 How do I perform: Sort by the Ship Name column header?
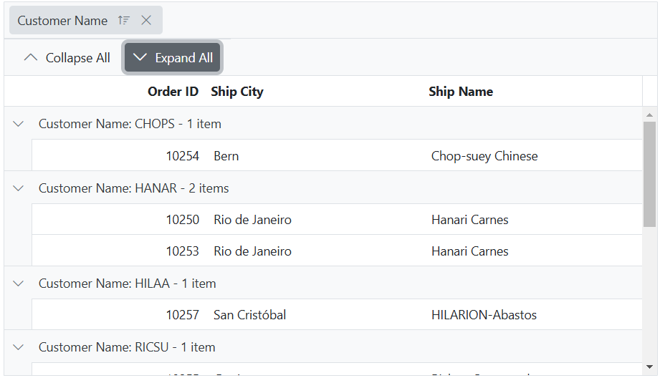(x=461, y=92)
